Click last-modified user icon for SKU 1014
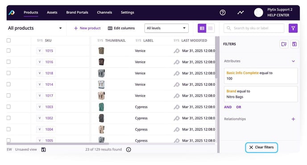The width and height of the screenshot is (307, 165). click(176, 85)
